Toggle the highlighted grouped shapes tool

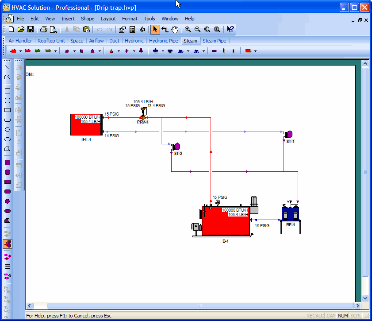(8, 244)
